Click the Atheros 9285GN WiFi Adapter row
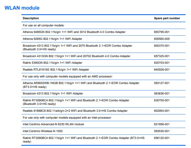The width and height of the screenshot is (191, 148). pyautogui.click(x=52, y=39)
